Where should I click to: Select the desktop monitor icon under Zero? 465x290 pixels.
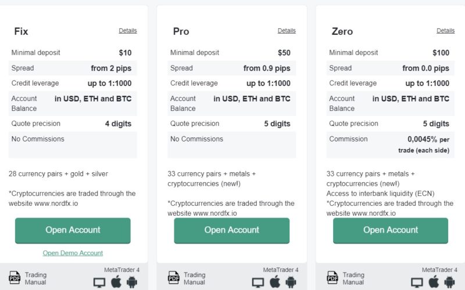click(417, 282)
